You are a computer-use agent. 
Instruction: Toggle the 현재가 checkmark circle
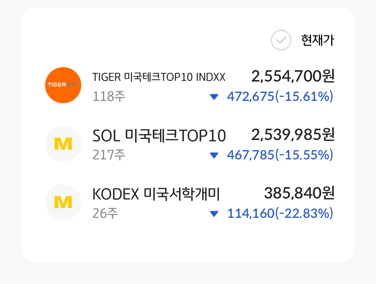281,40
